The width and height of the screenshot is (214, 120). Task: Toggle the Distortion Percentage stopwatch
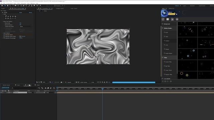tap(4, 38)
